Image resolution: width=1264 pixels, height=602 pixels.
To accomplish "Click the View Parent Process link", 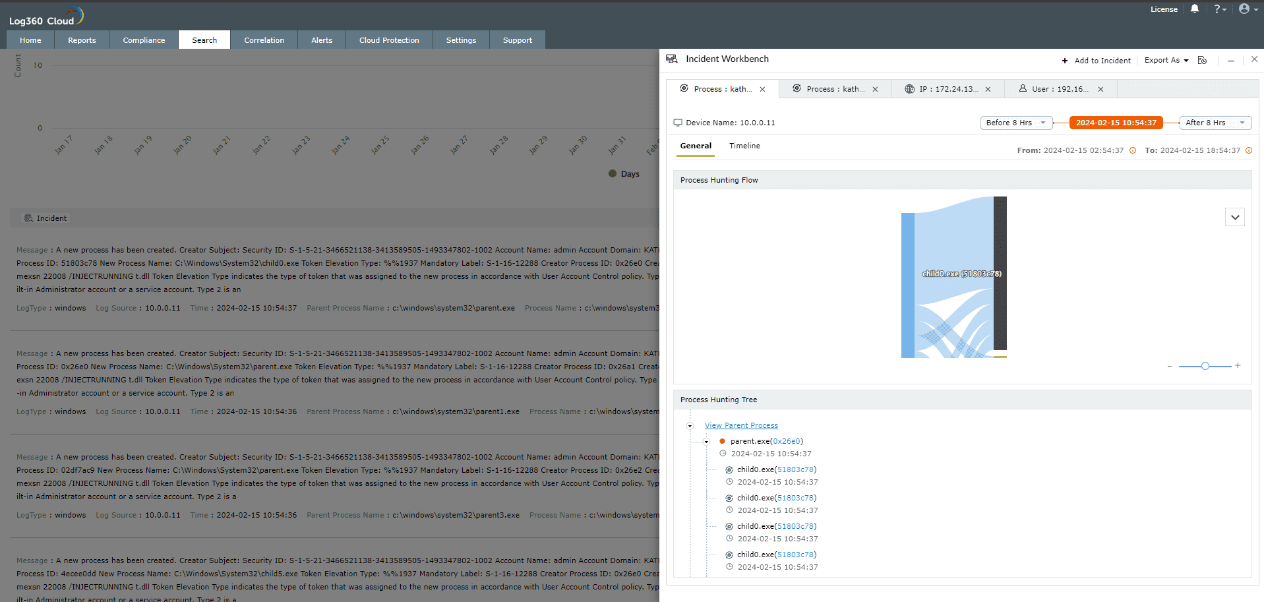I will [741, 425].
